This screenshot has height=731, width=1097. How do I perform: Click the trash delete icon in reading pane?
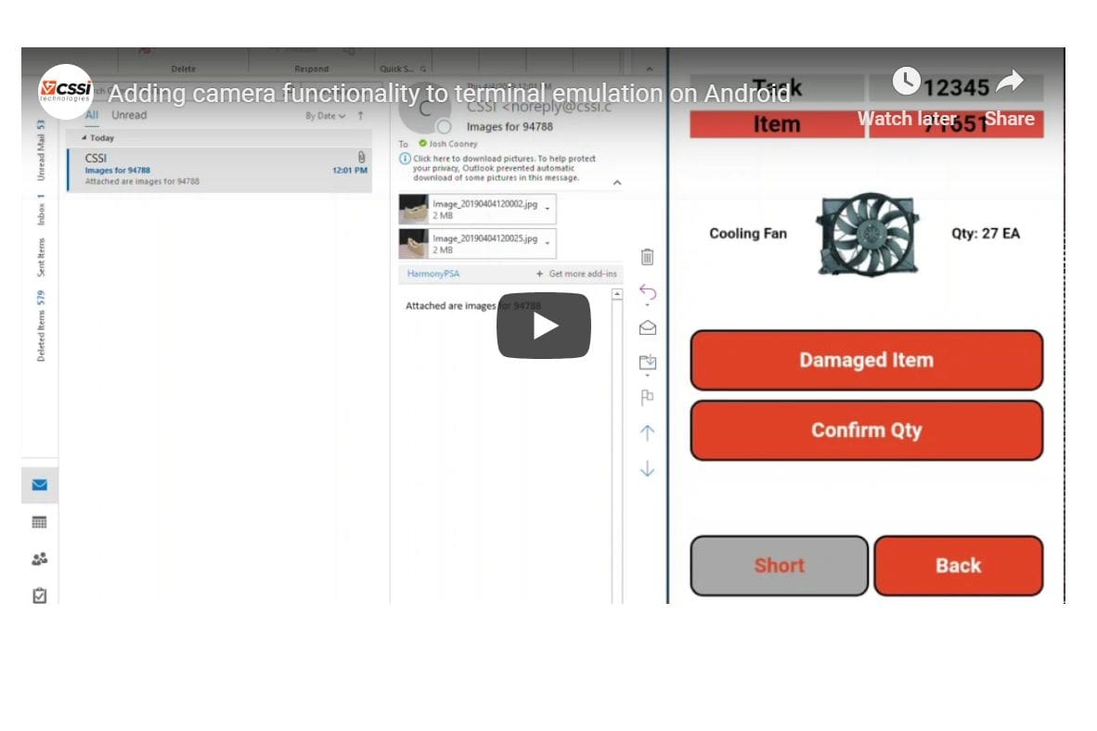pos(648,257)
